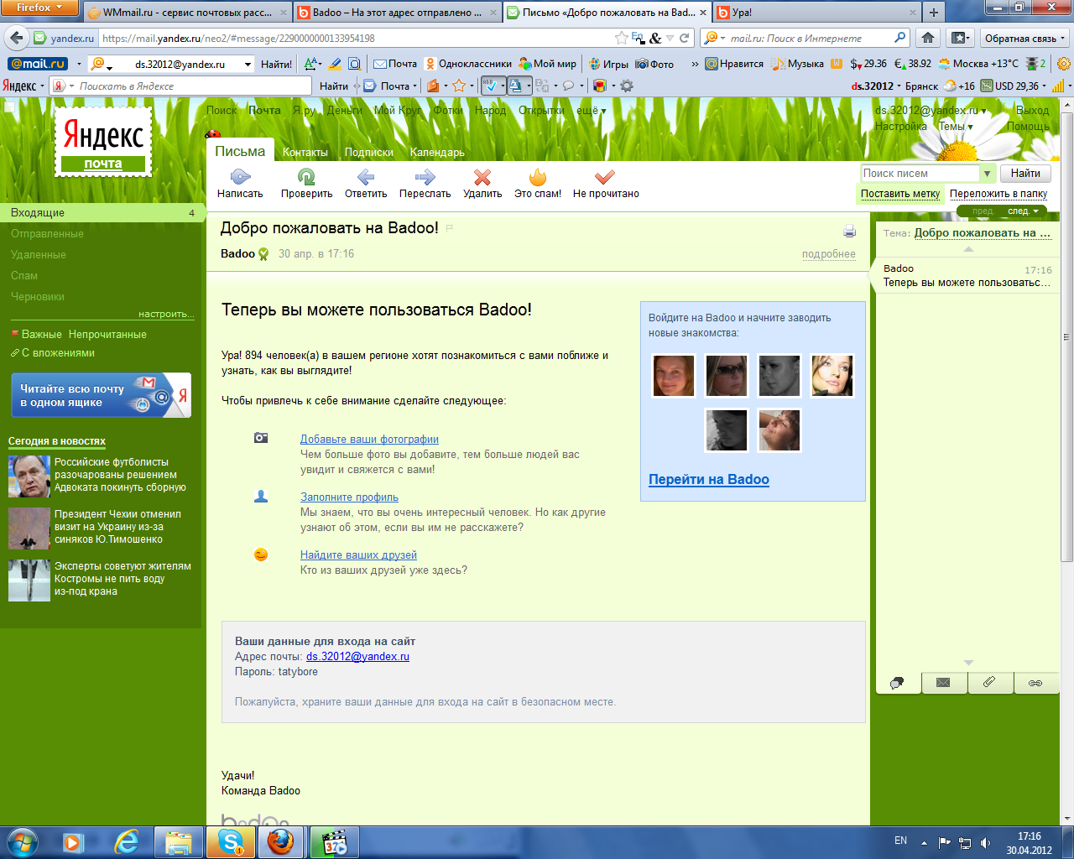The image size is (1074, 859).
Task: Switch to the Подписки tab
Action: [x=369, y=152]
